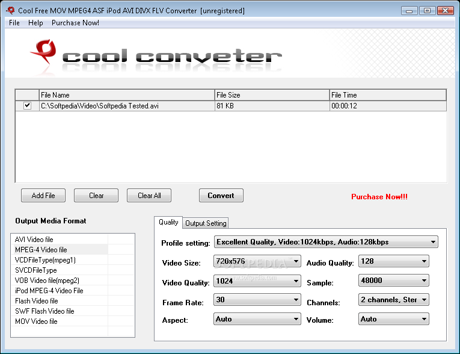Click the File Name column header
The height and width of the screenshot is (354, 460).
tap(127, 95)
